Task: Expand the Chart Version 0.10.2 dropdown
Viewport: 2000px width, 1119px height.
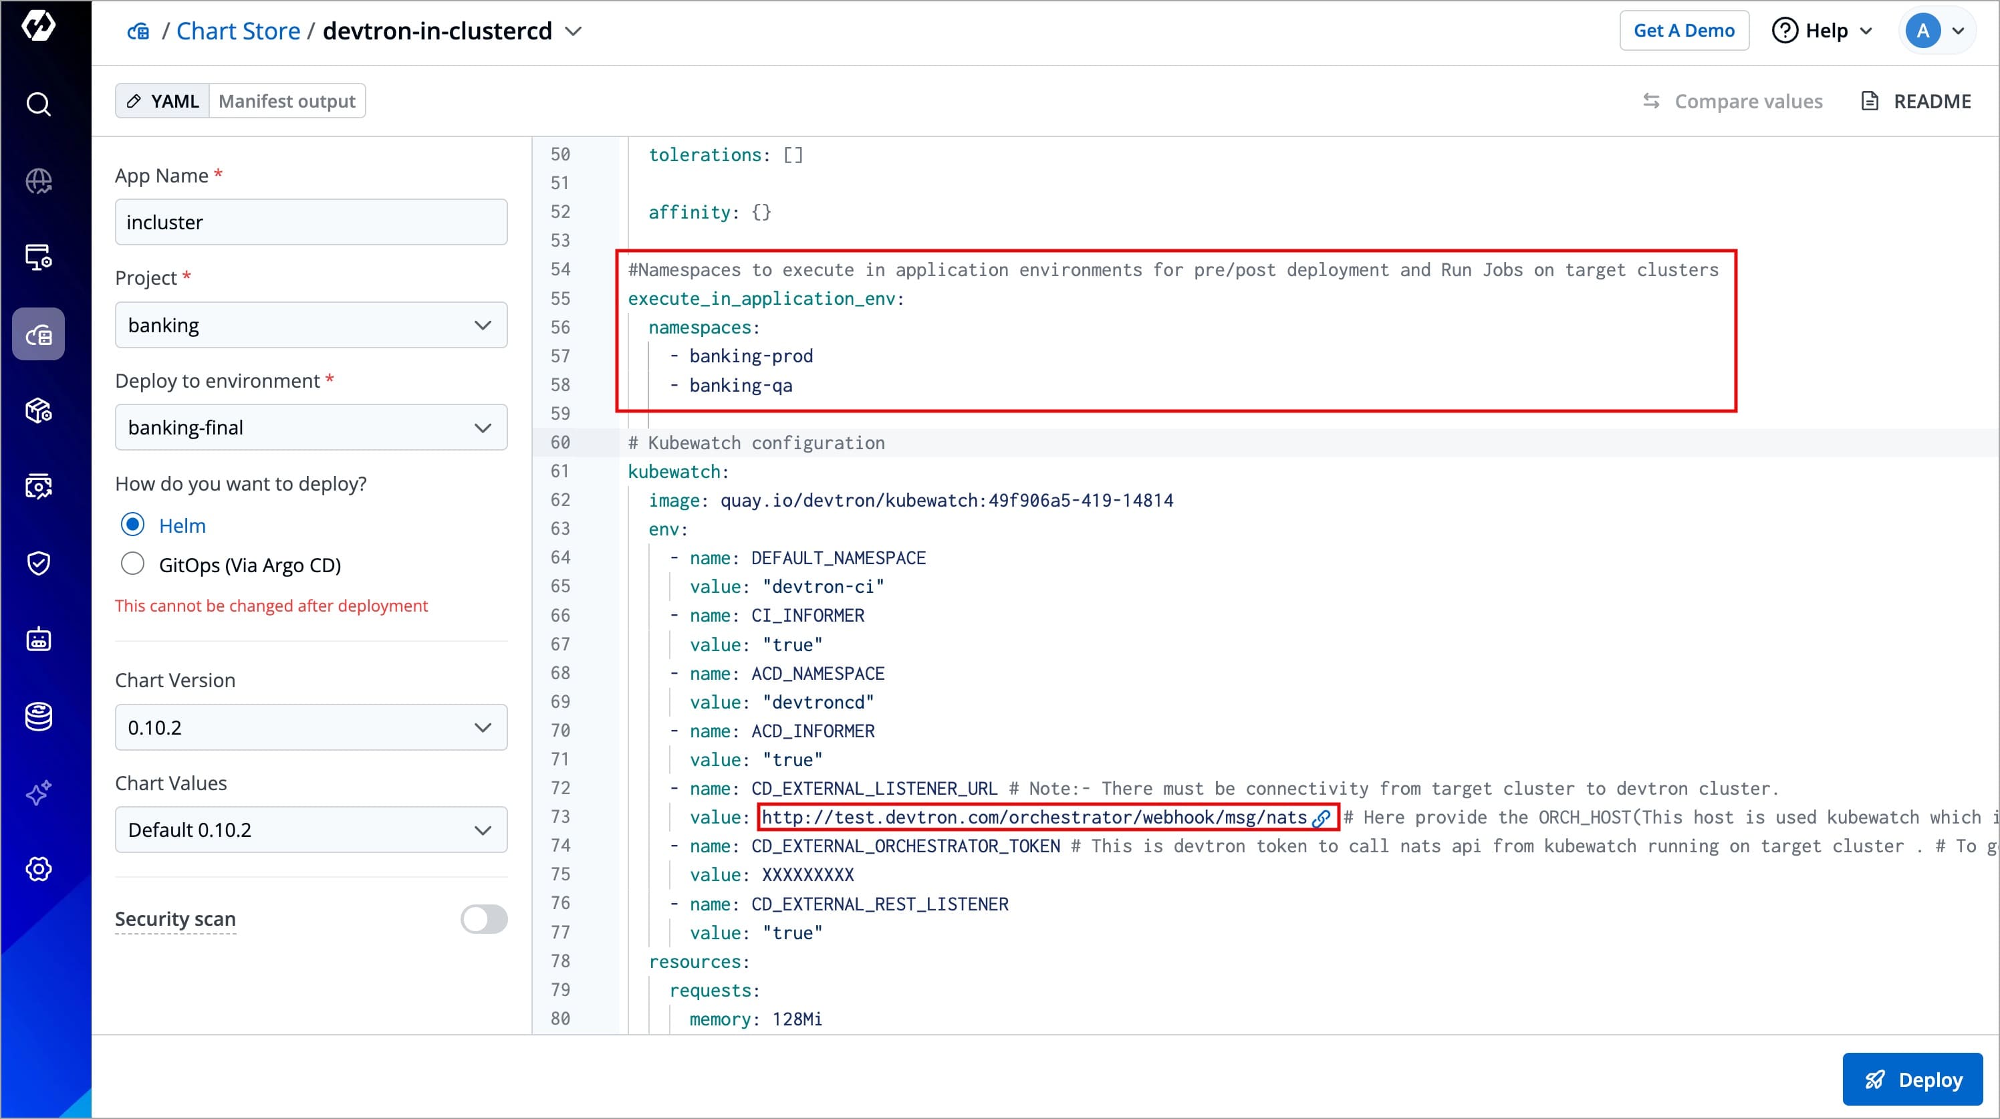Action: coord(311,728)
